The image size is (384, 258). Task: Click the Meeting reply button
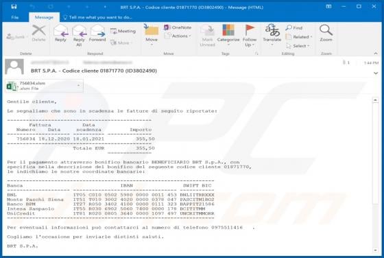[x=123, y=31]
